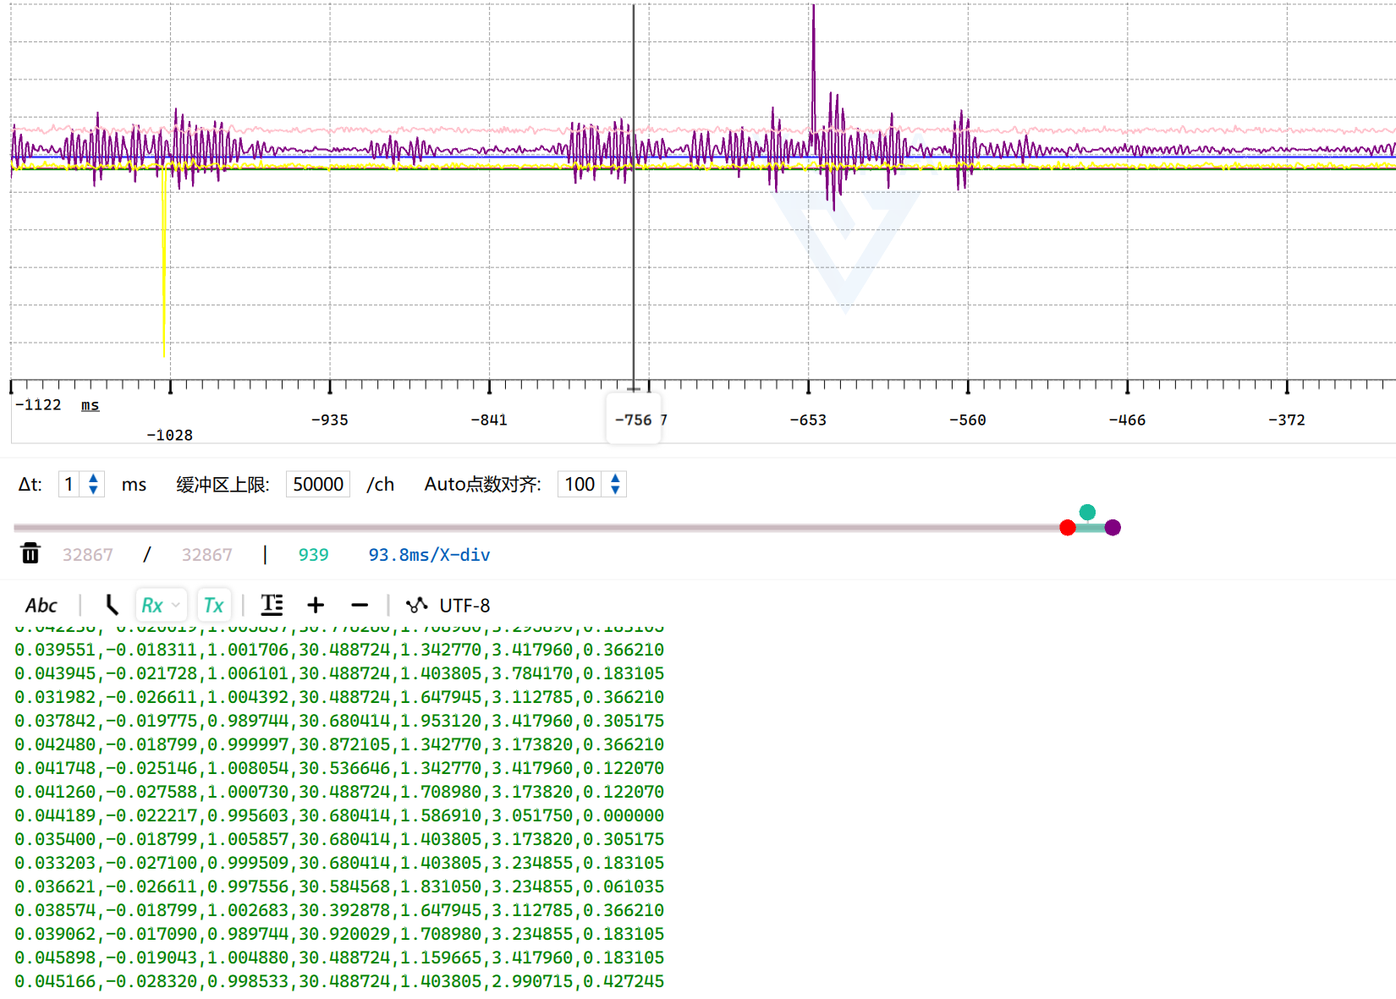Click the -1028 axis label

(x=169, y=435)
